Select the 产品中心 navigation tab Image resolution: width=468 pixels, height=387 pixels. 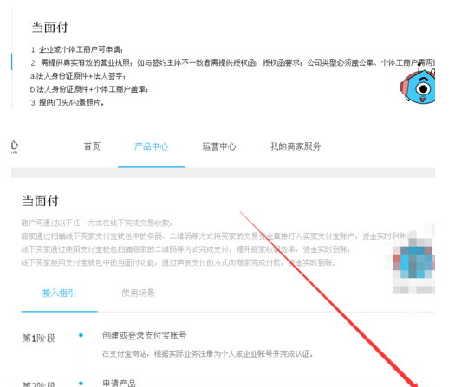pos(152,146)
